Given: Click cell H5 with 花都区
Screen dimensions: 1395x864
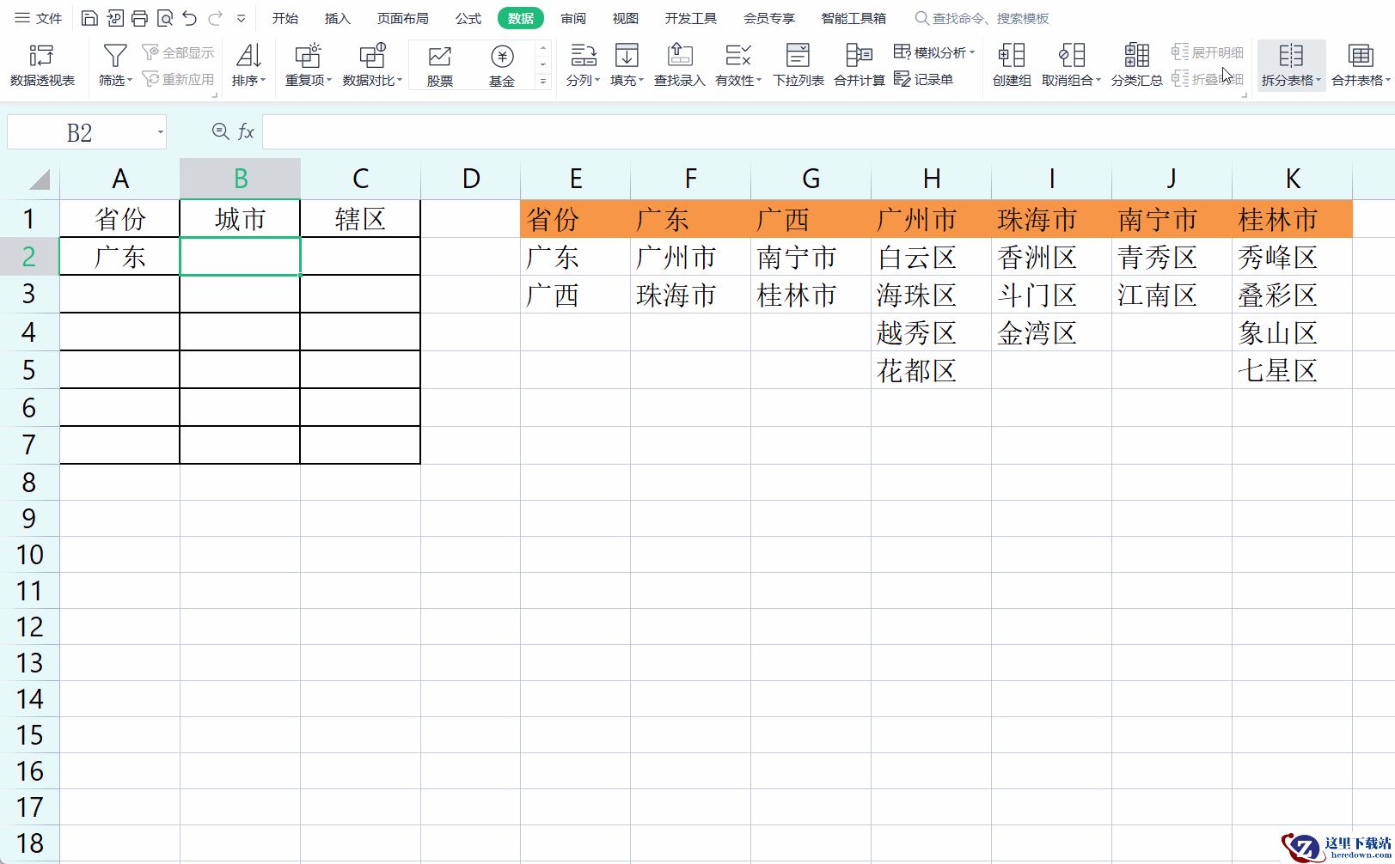Looking at the screenshot, I should tap(931, 370).
